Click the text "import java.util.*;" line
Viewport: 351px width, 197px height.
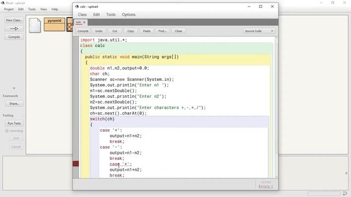tap(104, 40)
